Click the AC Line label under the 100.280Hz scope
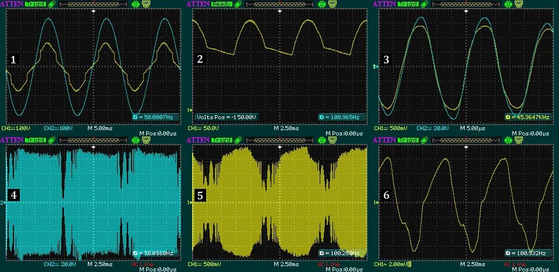Screen dimensions: 559x272 (329, 264)
